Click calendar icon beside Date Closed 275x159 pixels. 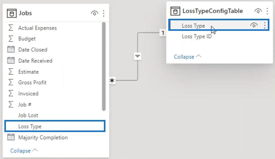click(x=11, y=50)
